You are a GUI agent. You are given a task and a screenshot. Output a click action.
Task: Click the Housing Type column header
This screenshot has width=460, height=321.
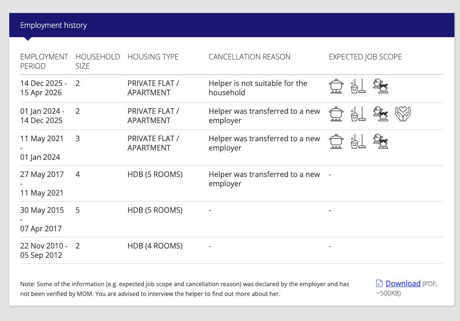(x=153, y=57)
